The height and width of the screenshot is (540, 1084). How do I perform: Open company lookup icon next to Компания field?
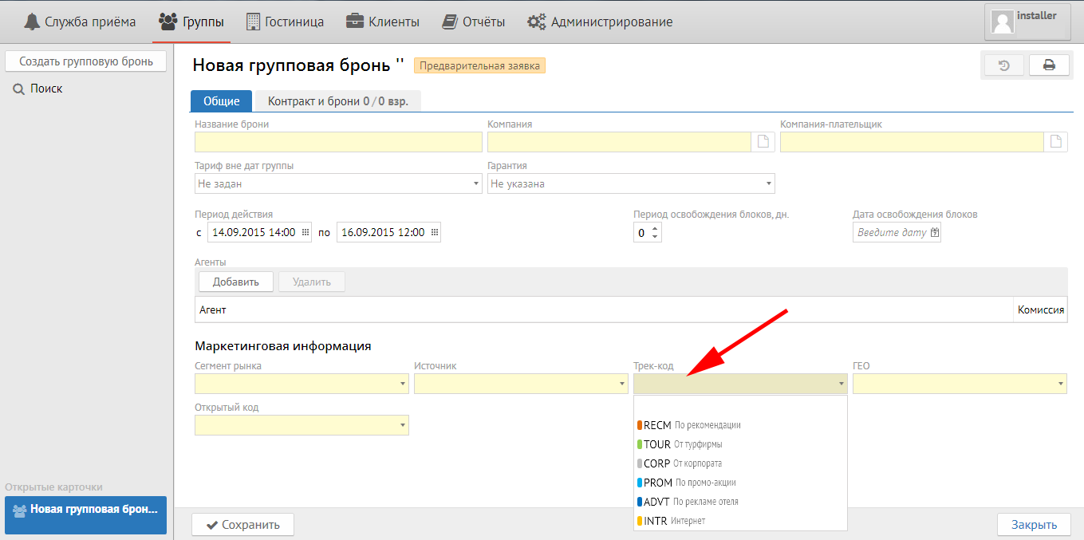[x=763, y=142]
